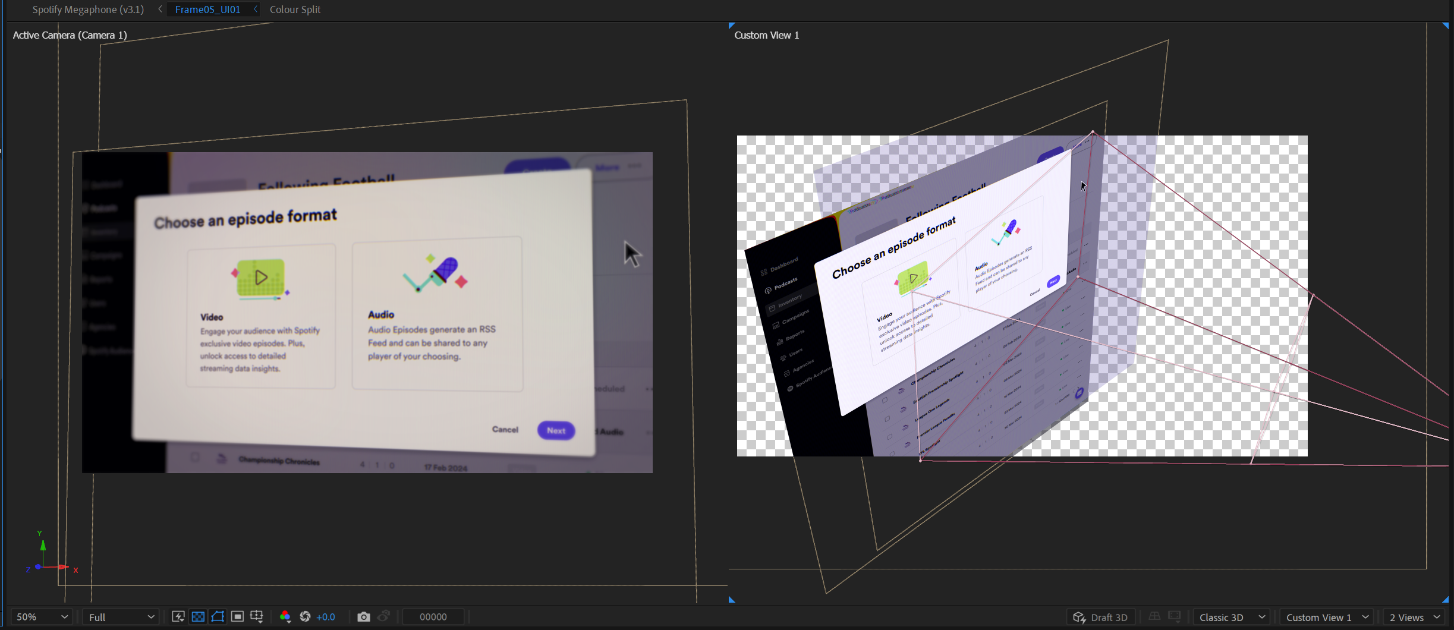This screenshot has height=630, width=1454.
Task: Toggle the Draft 3D button
Action: tap(1100, 617)
